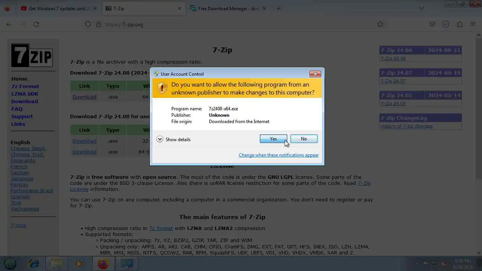
Task: Click the volume icon in system tray
Action: click(x=444, y=264)
